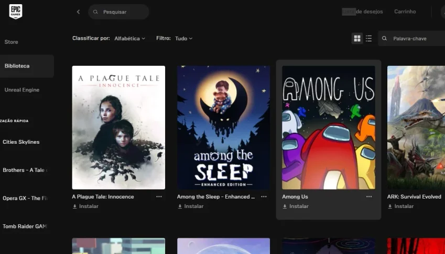This screenshot has width=445, height=254.
Task: Open the Store section
Action: point(12,42)
